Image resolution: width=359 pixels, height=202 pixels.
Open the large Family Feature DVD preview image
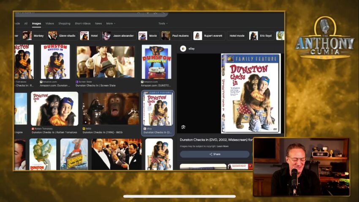251,93
